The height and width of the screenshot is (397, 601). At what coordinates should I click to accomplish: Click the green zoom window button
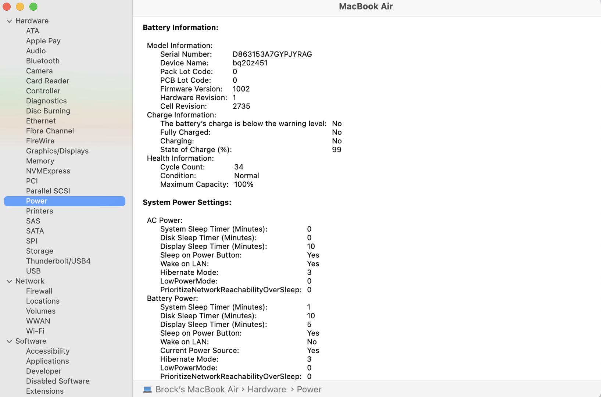click(x=33, y=7)
